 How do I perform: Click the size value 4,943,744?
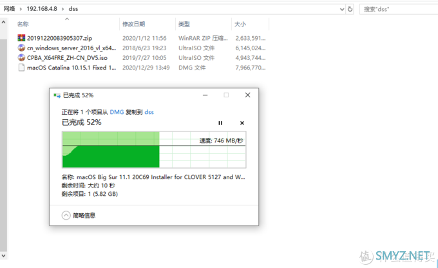[251, 57]
